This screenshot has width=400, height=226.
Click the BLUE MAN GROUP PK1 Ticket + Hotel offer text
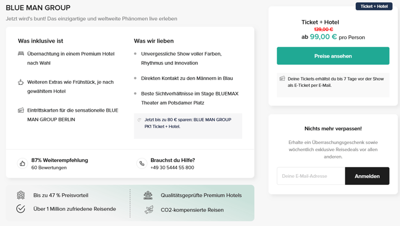pos(187,123)
